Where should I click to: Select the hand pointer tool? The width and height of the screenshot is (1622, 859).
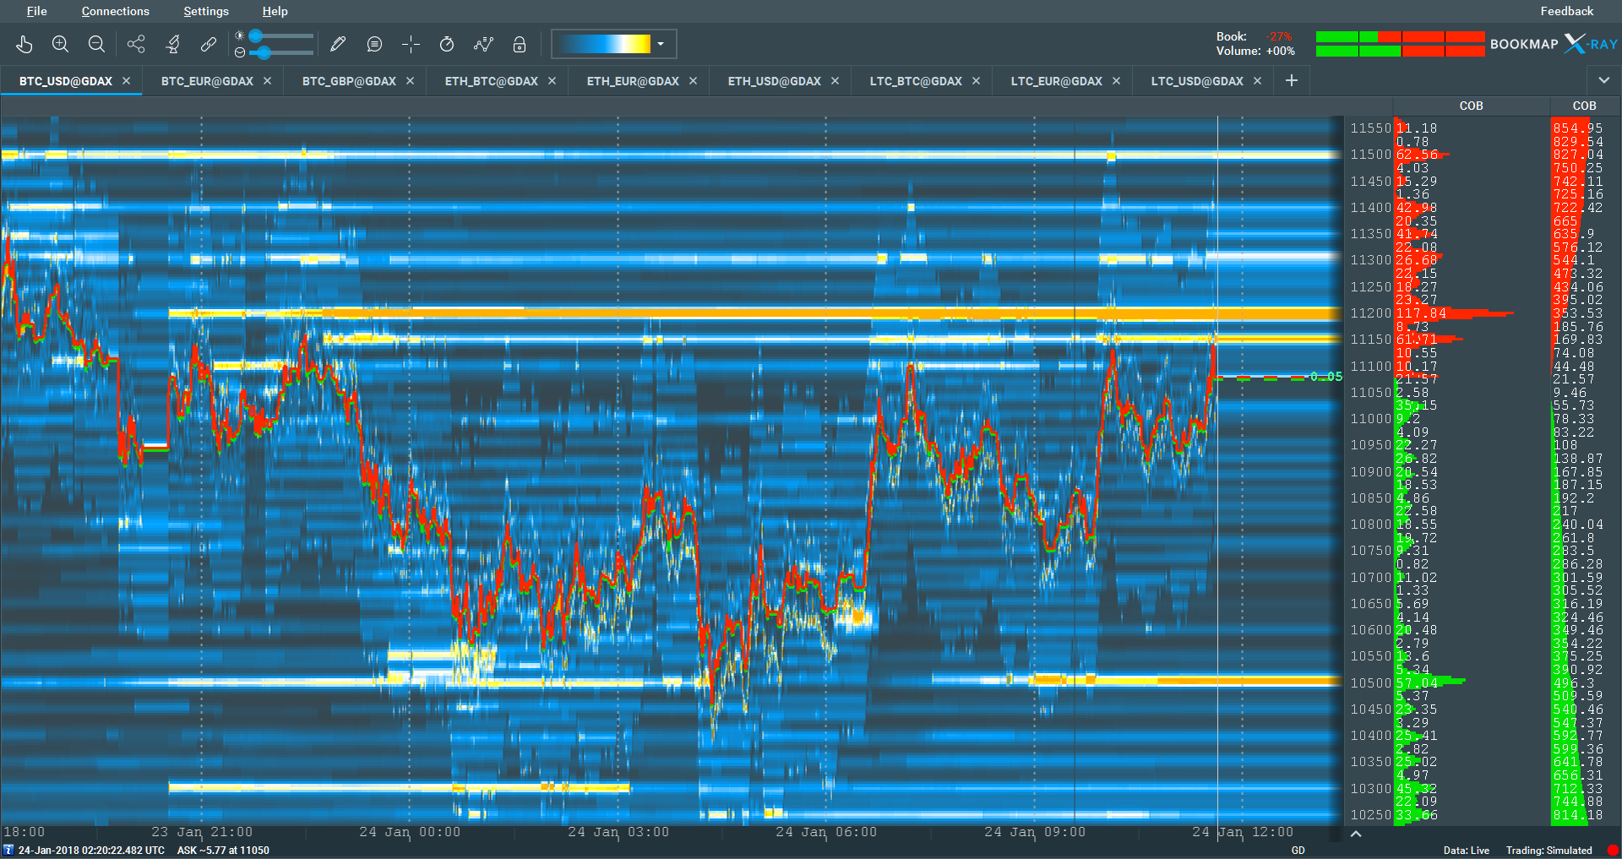[x=24, y=44]
